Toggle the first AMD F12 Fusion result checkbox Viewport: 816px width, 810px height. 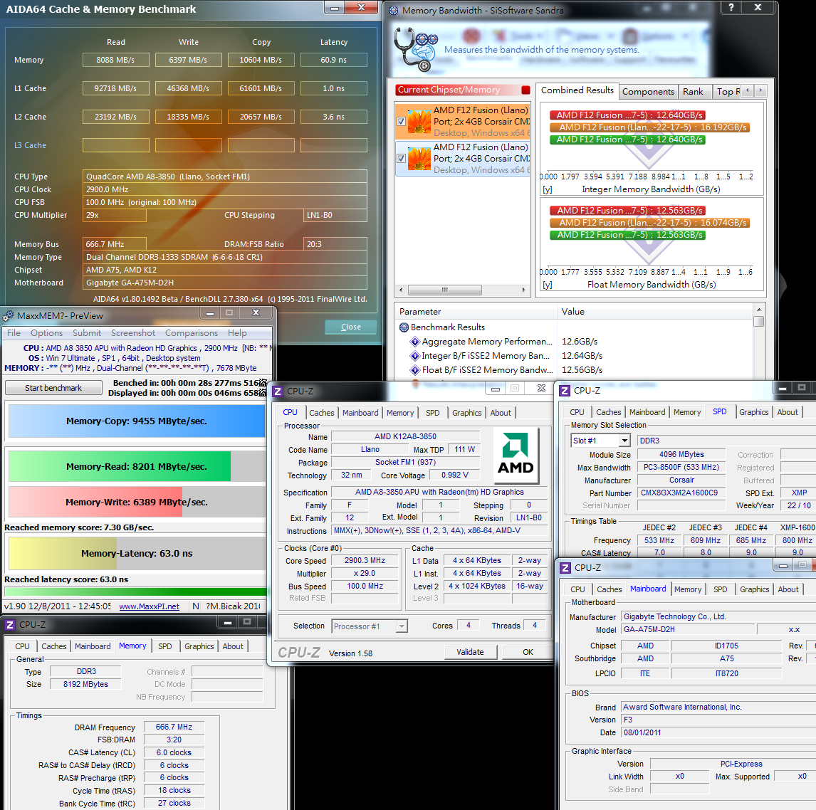point(401,121)
